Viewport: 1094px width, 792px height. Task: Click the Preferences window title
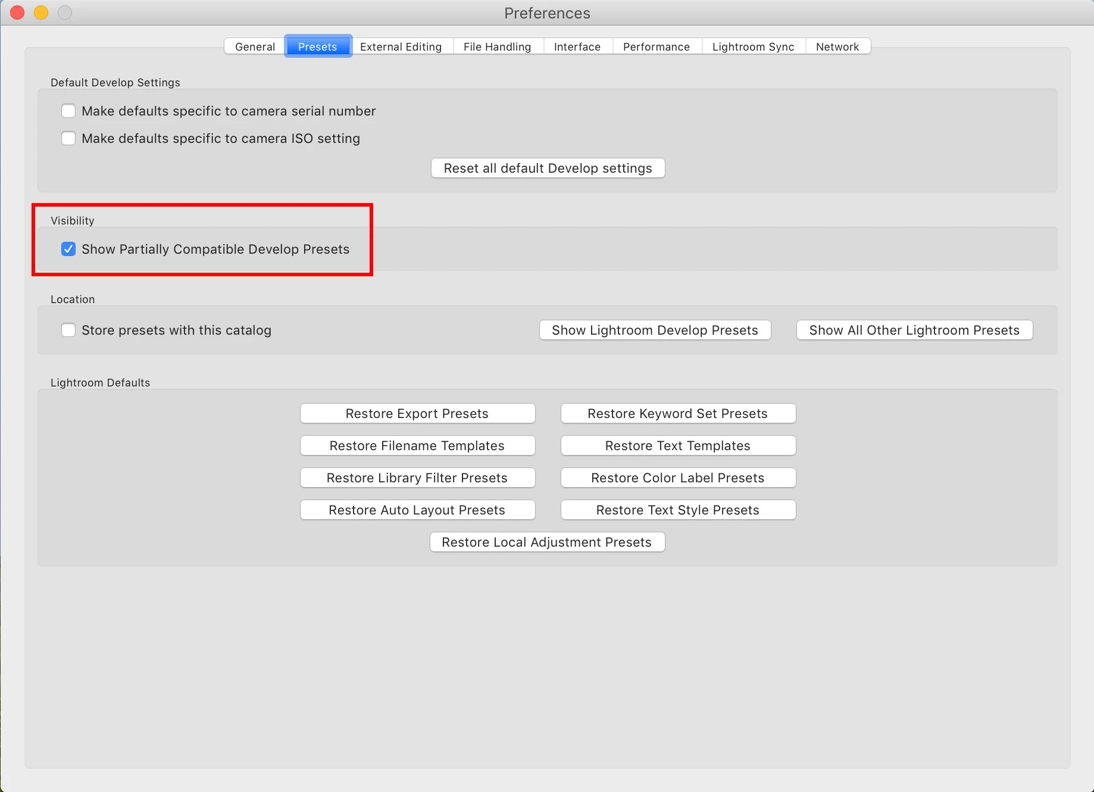(x=547, y=13)
